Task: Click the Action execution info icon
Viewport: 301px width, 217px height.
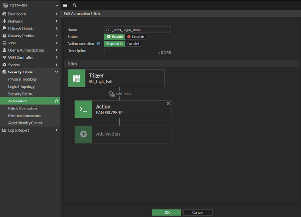Action: click(98, 44)
